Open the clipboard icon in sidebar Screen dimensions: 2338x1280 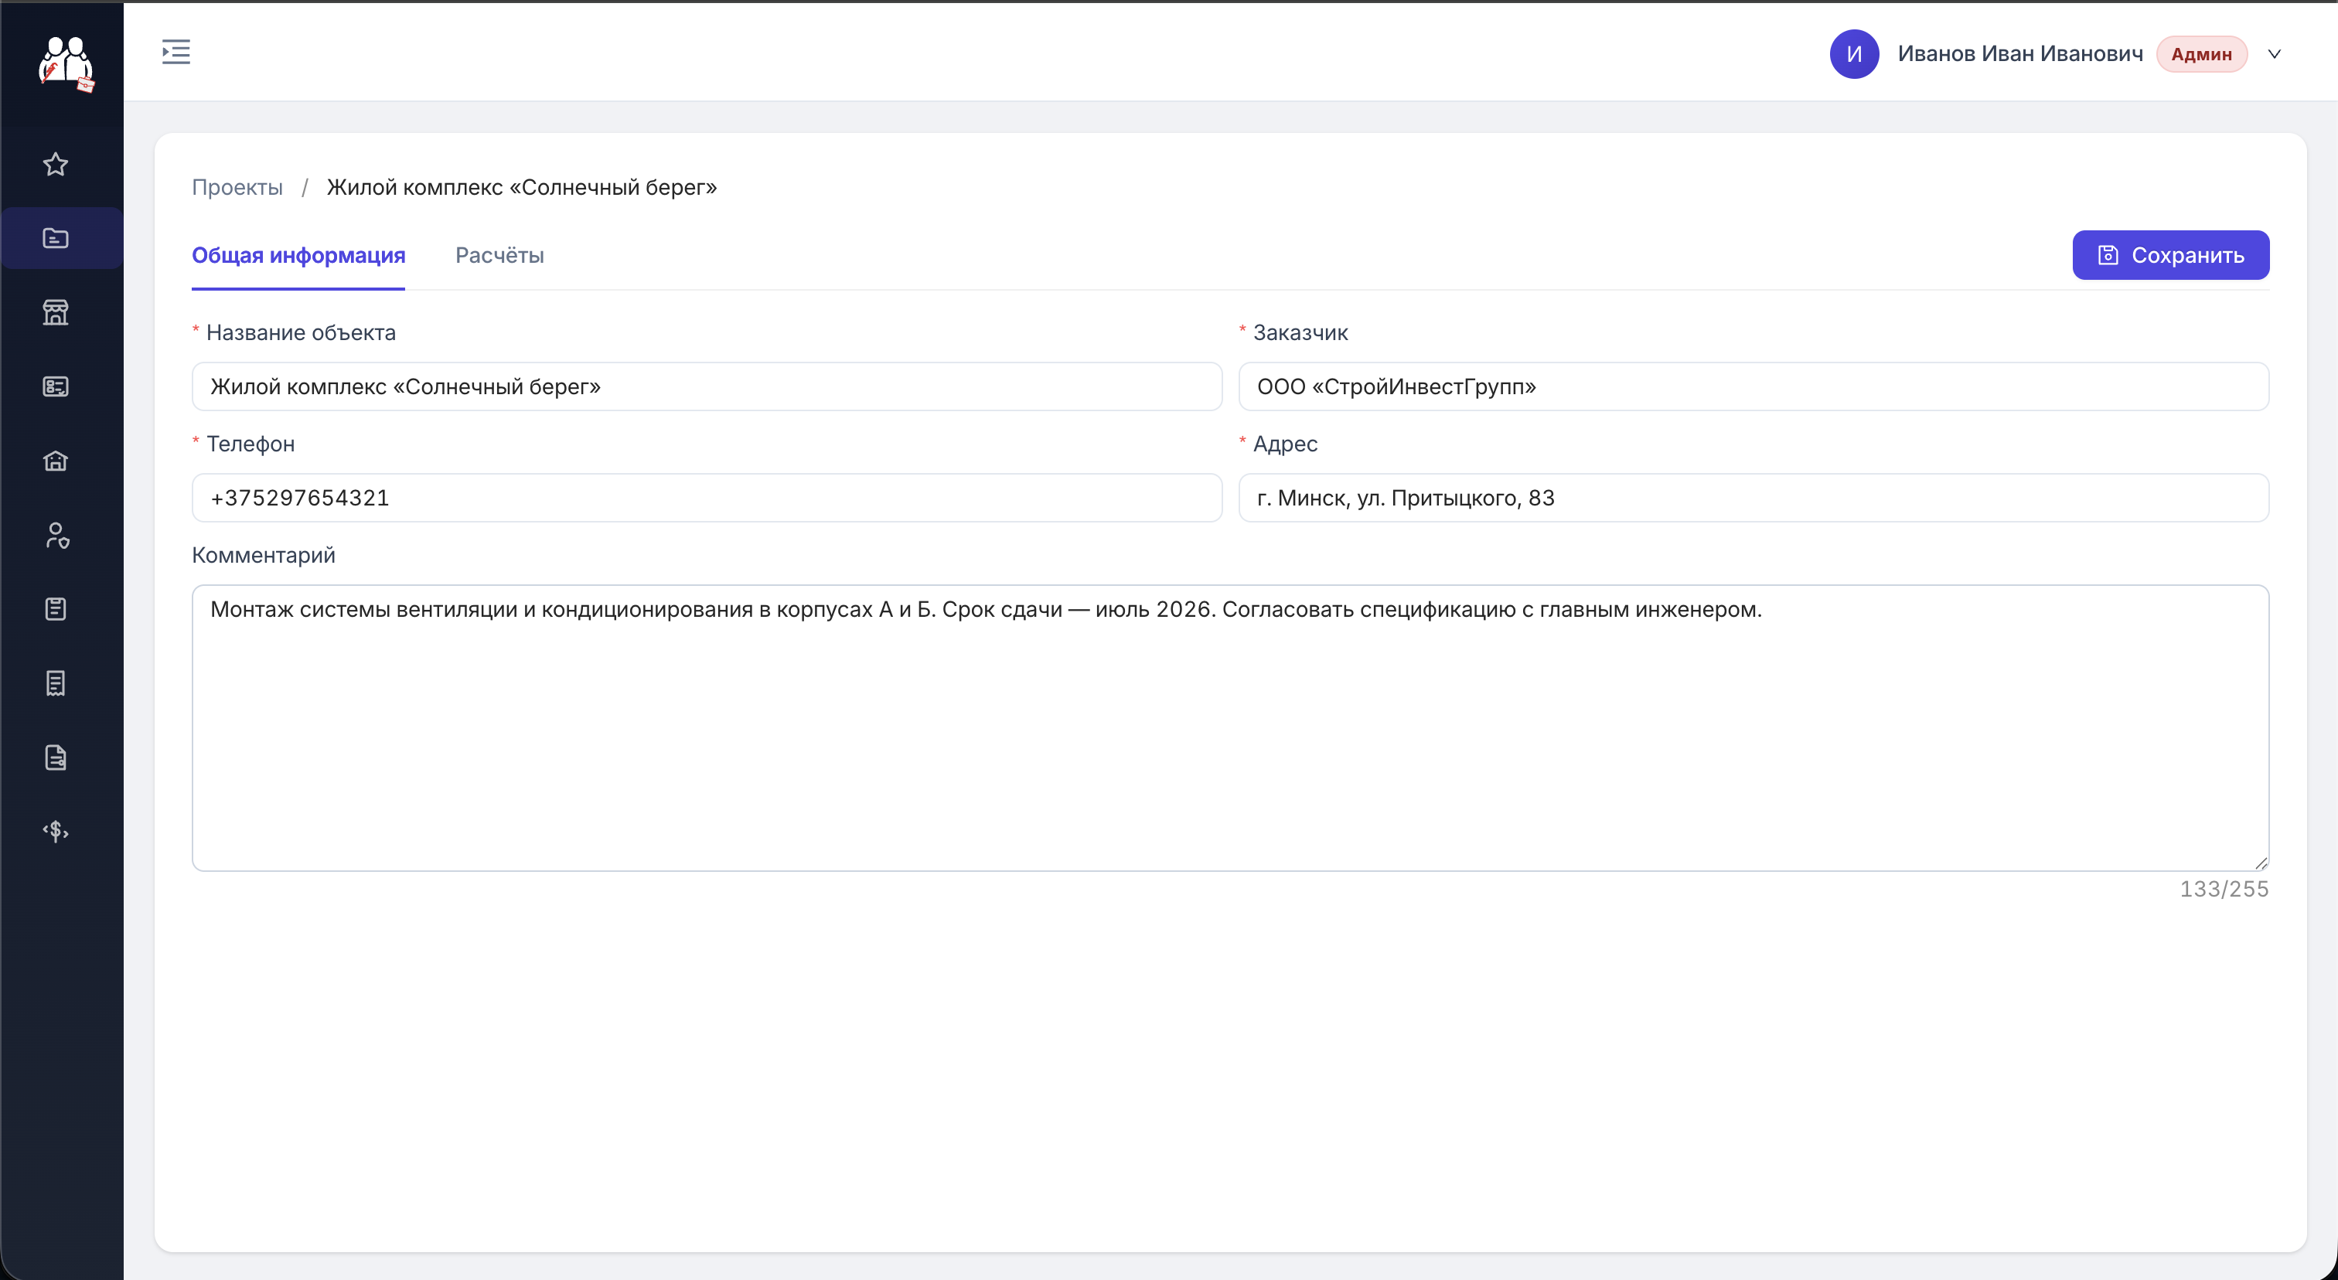(x=56, y=609)
